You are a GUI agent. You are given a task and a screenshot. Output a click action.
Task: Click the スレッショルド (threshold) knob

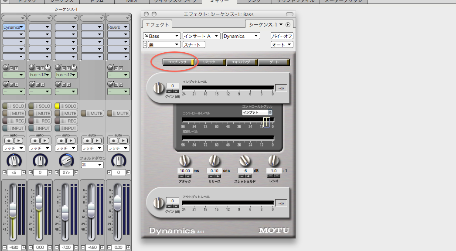pyautogui.click(x=245, y=161)
